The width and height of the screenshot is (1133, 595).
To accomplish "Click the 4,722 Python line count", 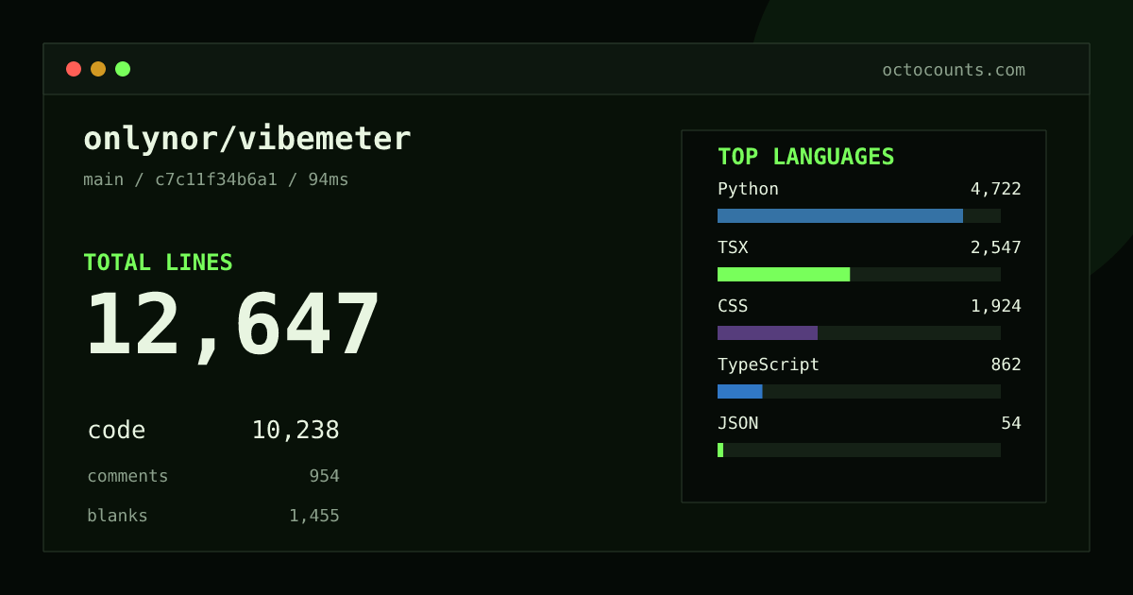I will (x=996, y=189).
